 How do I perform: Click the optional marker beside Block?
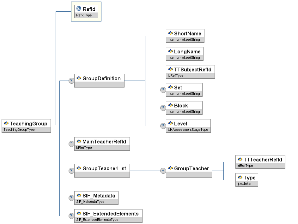[x=163, y=108]
